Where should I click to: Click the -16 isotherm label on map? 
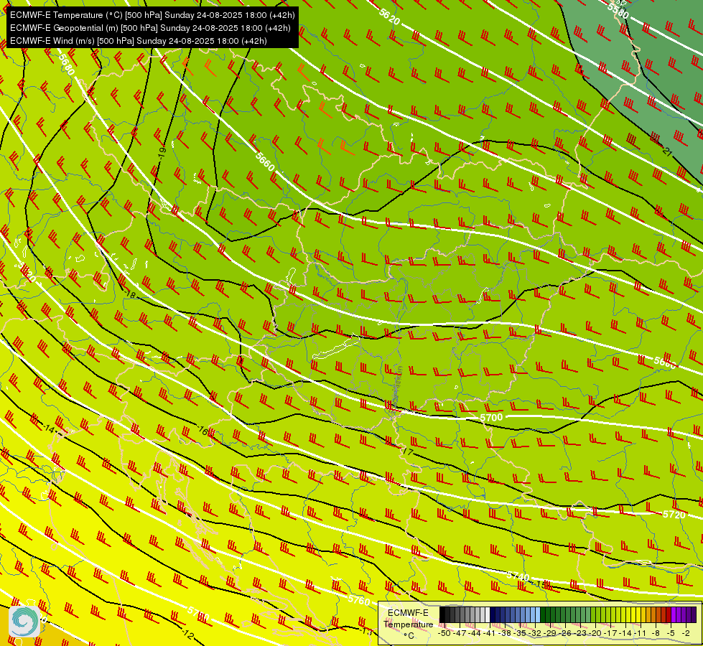point(202,431)
